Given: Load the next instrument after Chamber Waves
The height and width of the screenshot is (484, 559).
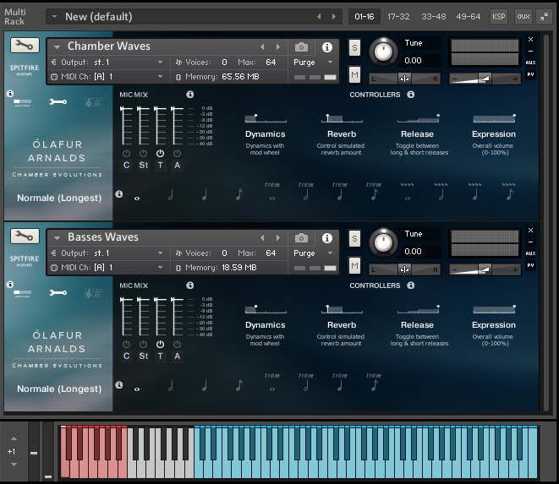Looking at the screenshot, I should (278, 46).
